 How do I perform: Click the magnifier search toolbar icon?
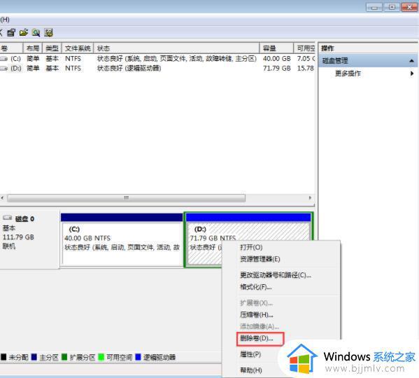point(36,33)
